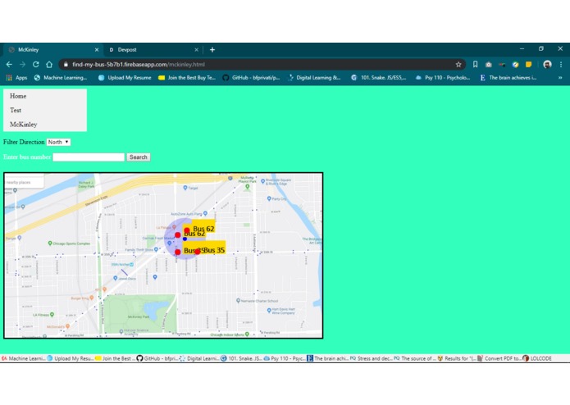Minimize the Chrome window
The image size is (570, 405).
(x=522, y=48)
